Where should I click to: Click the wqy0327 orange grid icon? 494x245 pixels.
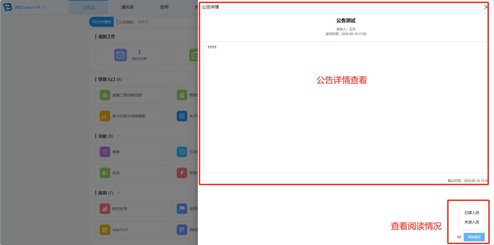coord(105,230)
